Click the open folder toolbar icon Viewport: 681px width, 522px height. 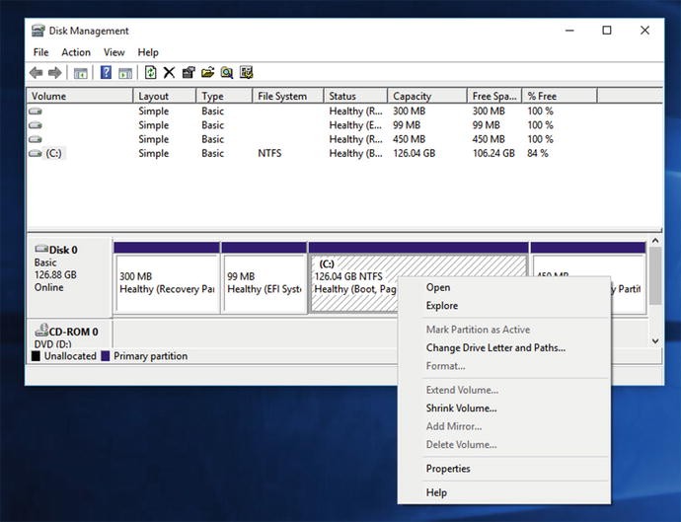tap(207, 73)
